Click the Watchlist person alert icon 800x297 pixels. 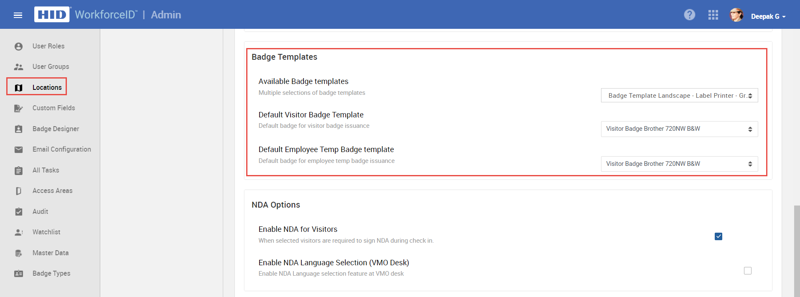point(18,232)
